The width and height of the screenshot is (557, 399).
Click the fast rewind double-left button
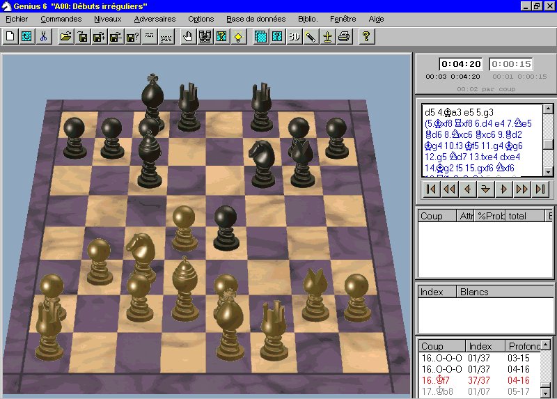449,189
